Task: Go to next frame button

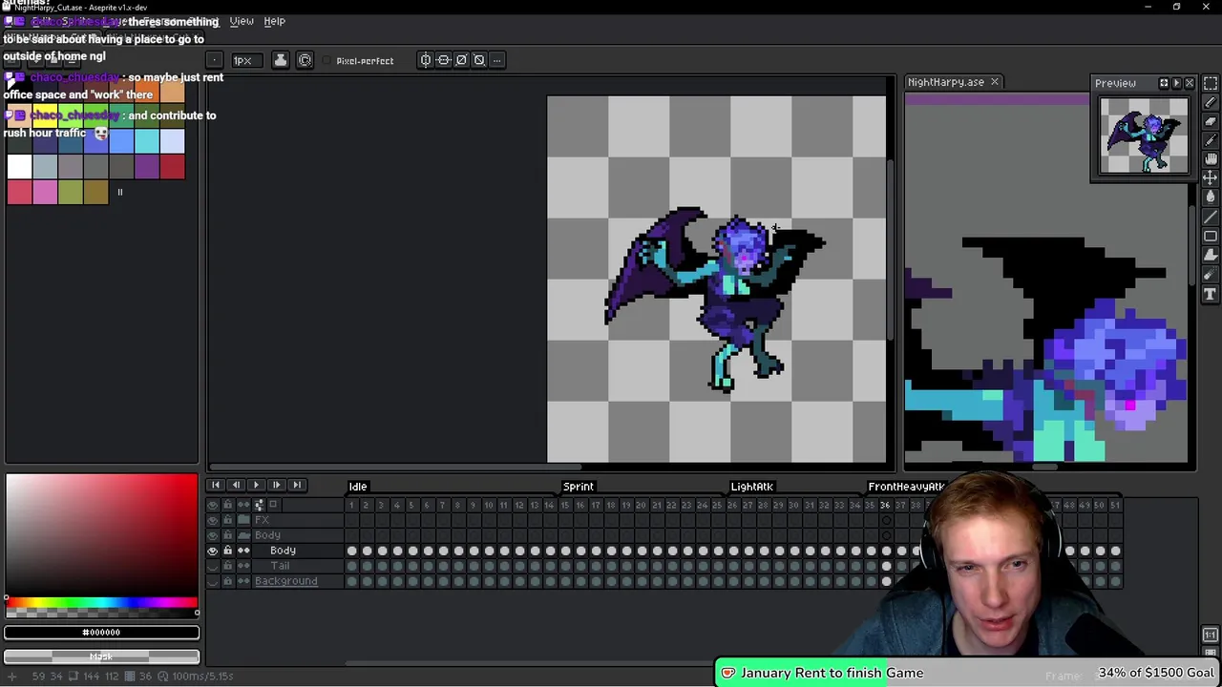Action: [x=276, y=486]
